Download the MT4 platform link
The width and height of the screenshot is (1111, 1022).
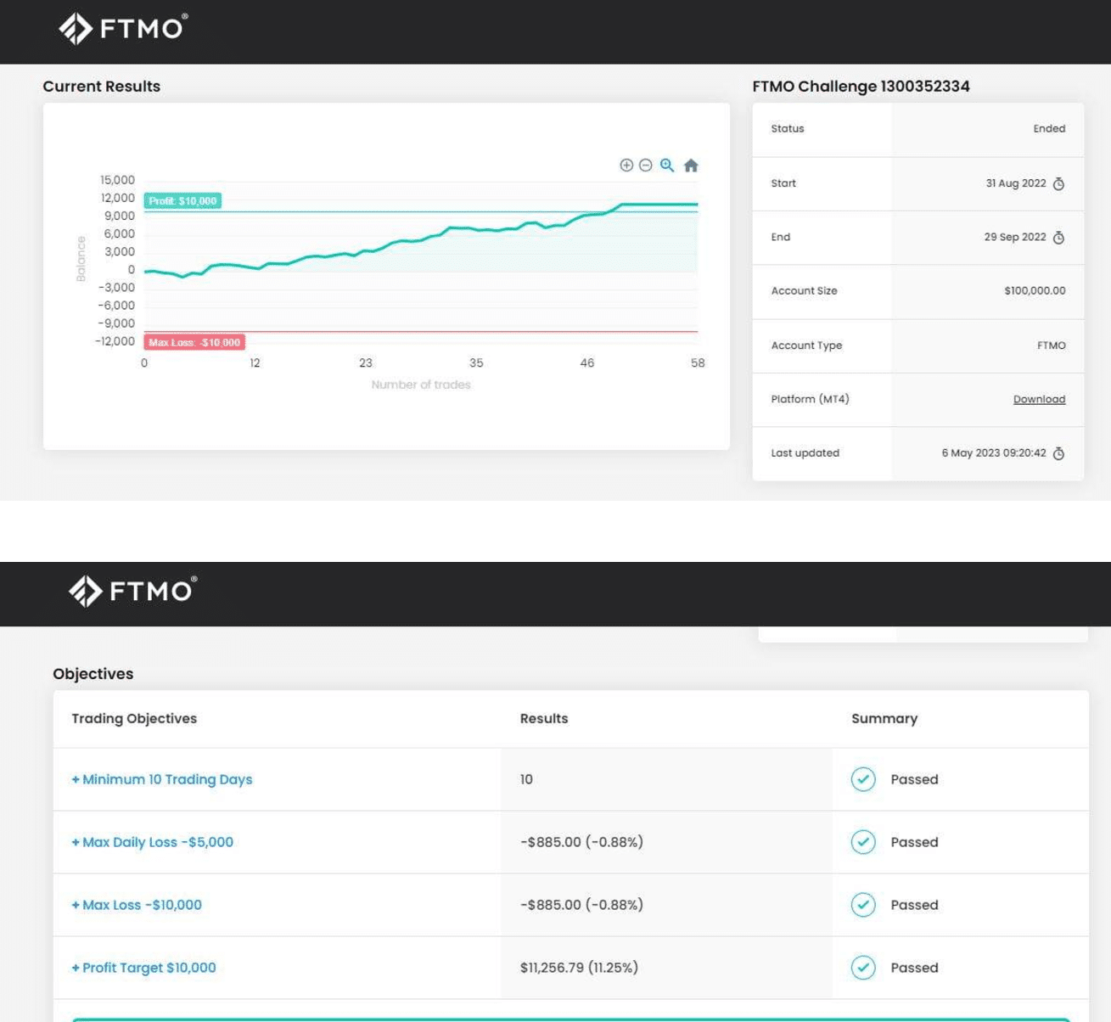coord(1039,400)
